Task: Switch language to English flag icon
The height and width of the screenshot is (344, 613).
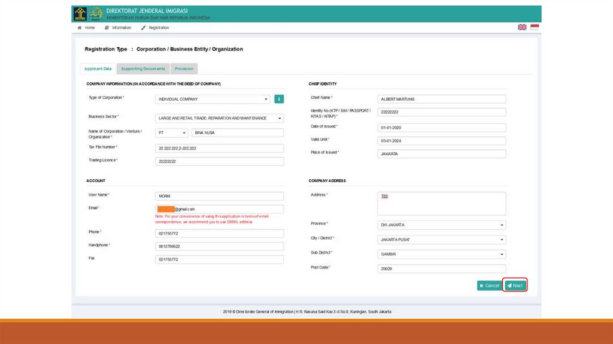Action: coord(522,27)
